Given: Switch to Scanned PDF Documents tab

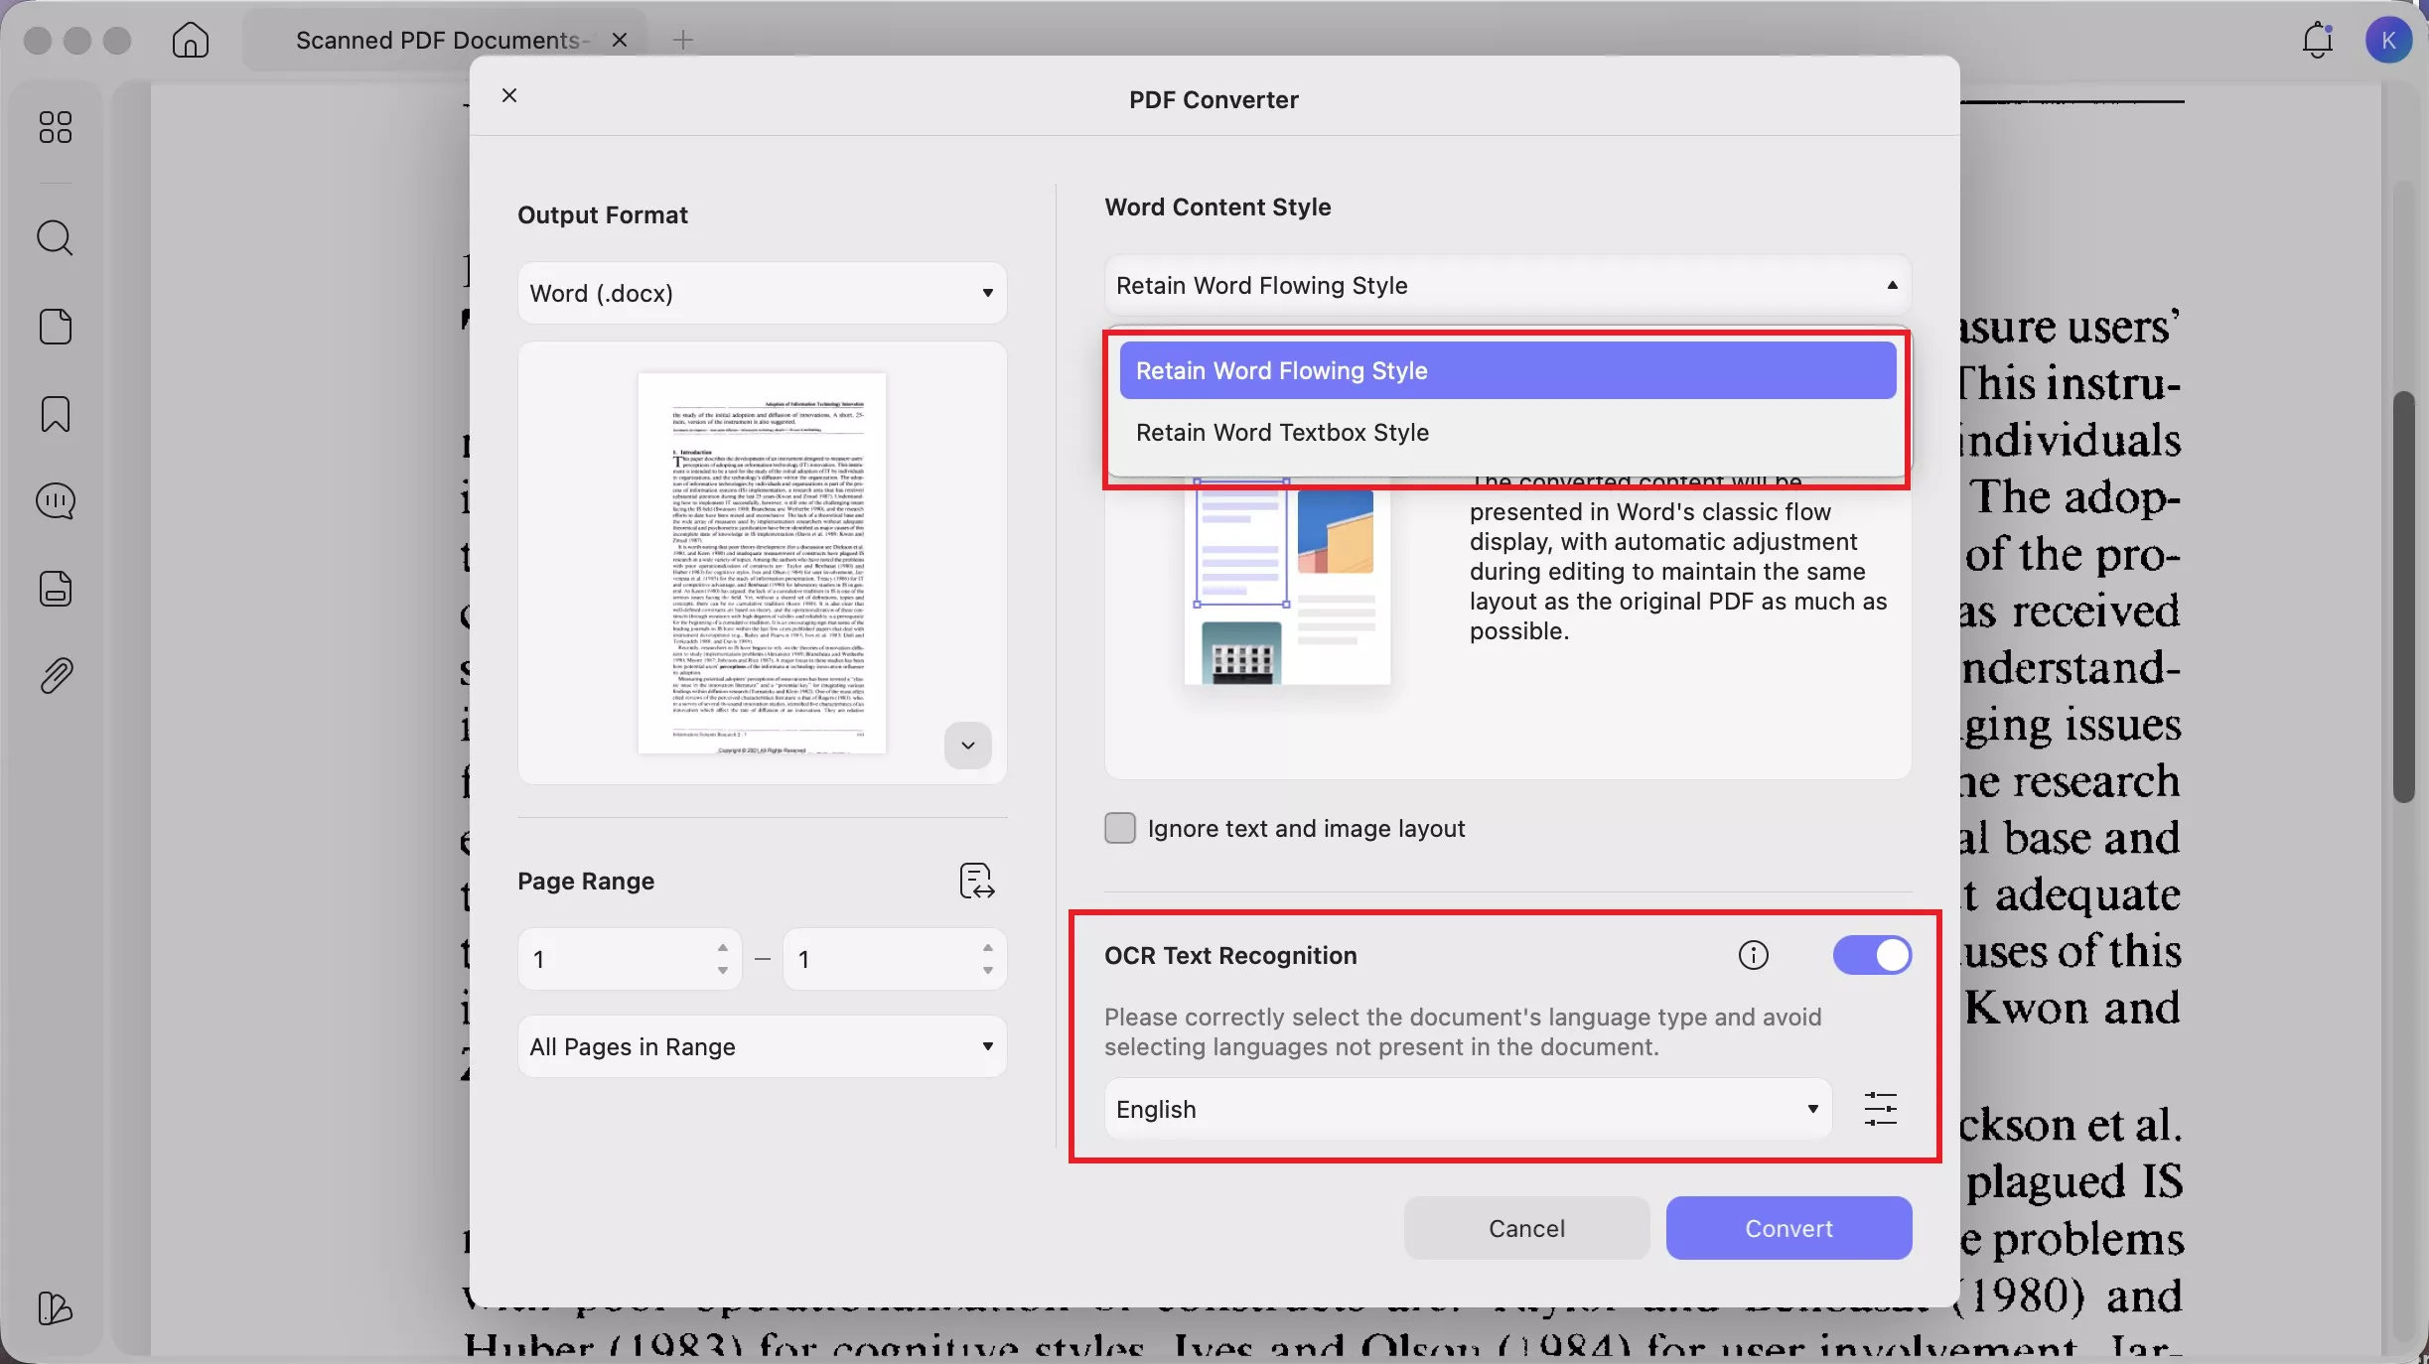Looking at the screenshot, I should [444, 40].
